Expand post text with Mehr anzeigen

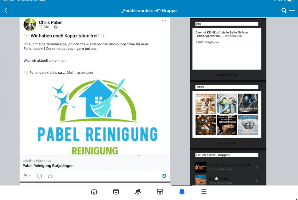click(80, 72)
